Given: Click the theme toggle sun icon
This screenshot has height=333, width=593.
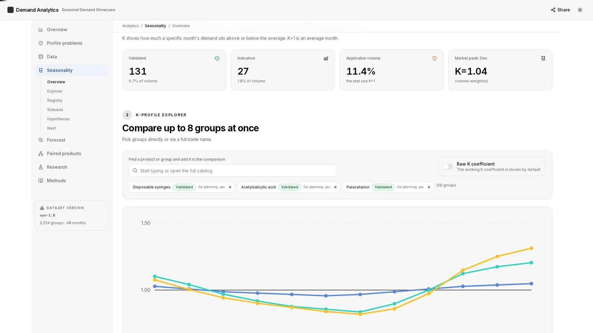Looking at the screenshot, I should [x=580, y=10].
